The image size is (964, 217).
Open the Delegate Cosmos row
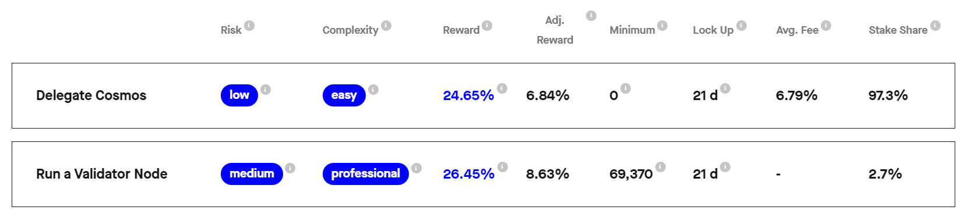tap(483, 95)
